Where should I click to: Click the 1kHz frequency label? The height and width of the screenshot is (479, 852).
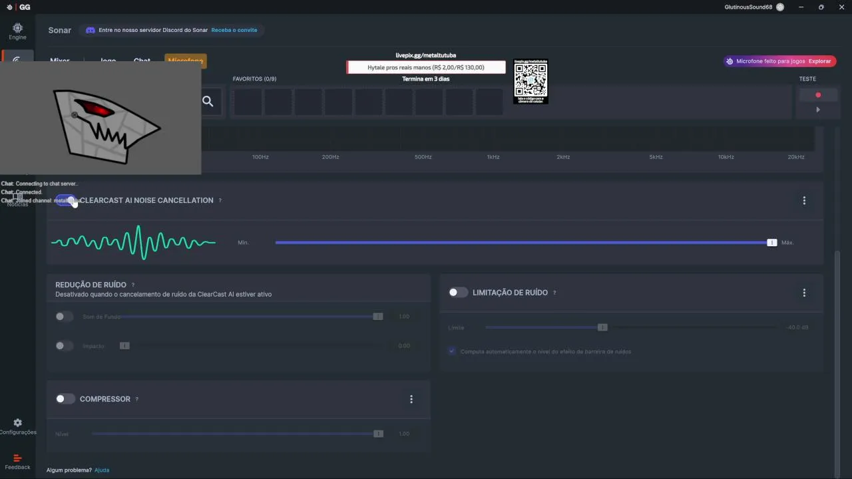493,157
